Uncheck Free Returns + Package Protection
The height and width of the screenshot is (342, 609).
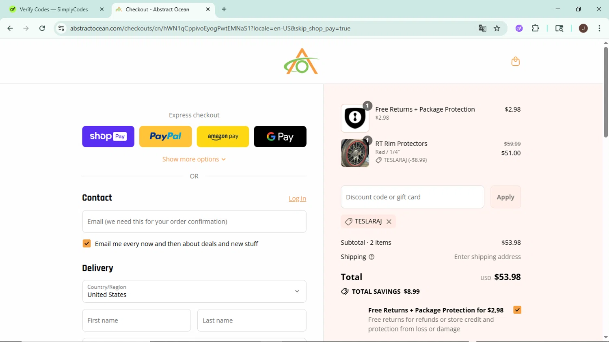[x=517, y=310]
